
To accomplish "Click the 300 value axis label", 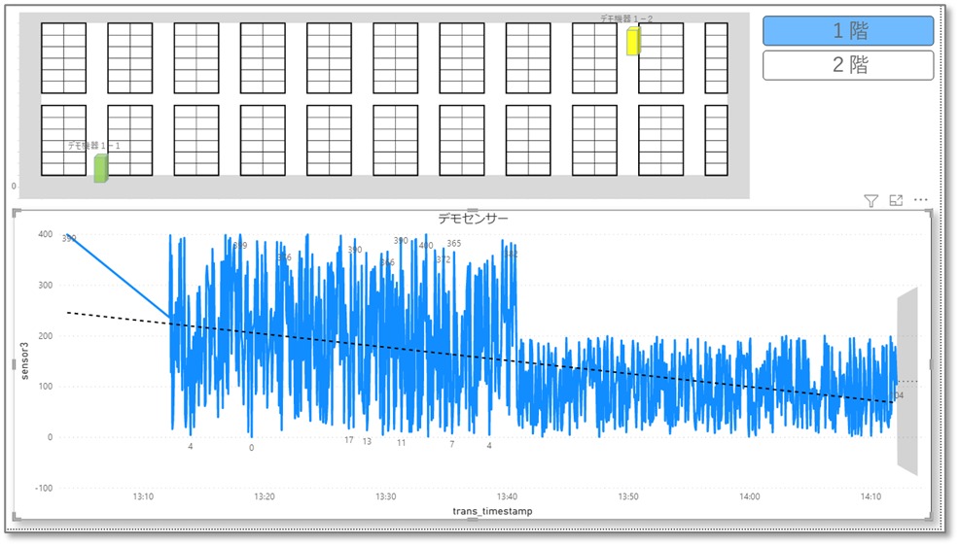I will point(46,286).
